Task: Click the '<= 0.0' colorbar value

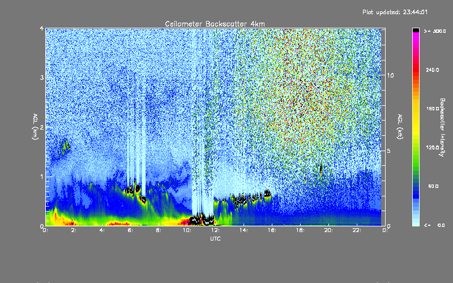Action: click(x=434, y=225)
